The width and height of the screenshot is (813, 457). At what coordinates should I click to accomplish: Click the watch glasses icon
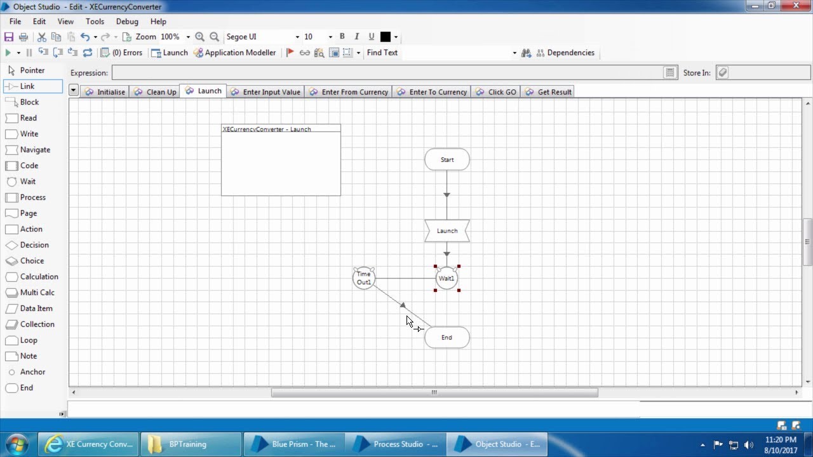click(x=305, y=53)
